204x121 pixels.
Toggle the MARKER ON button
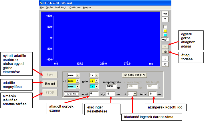[134, 75]
